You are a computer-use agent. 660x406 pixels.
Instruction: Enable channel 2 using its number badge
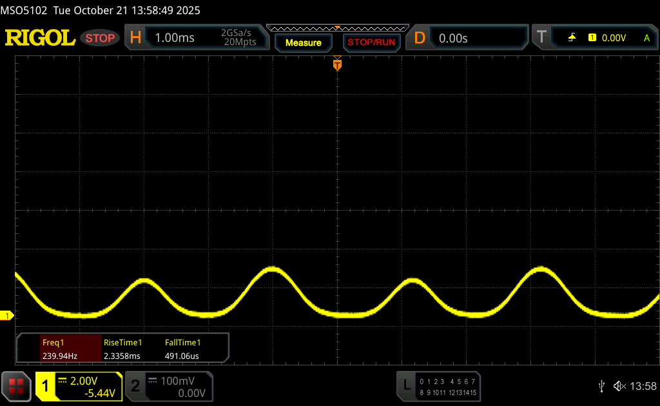pos(135,386)
